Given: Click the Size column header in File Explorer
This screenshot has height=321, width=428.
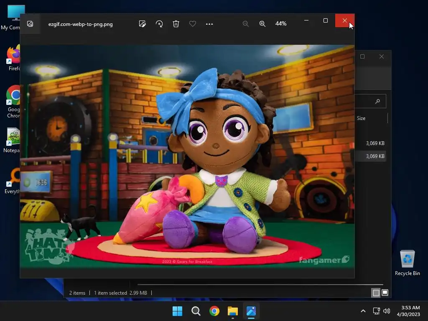Looking at the screenshot, I should (x=361, y=118).
